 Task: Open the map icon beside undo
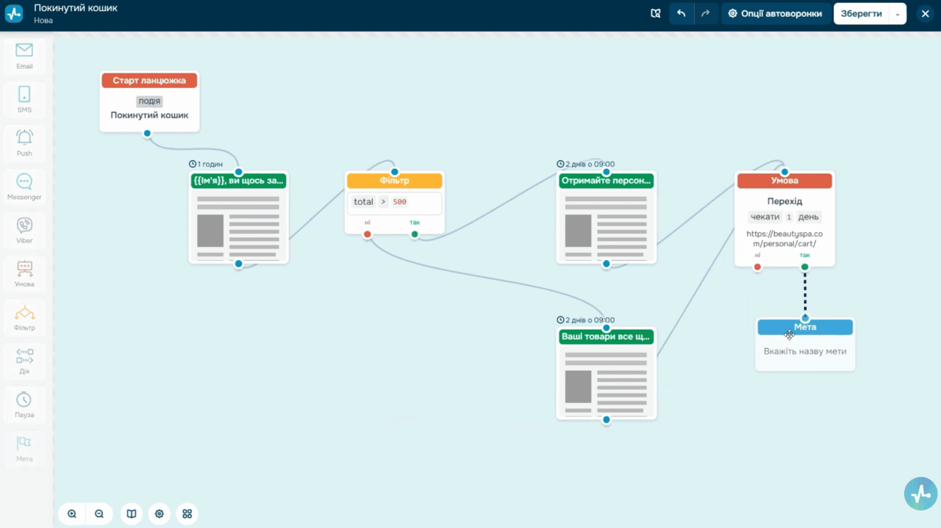point(656,13)
